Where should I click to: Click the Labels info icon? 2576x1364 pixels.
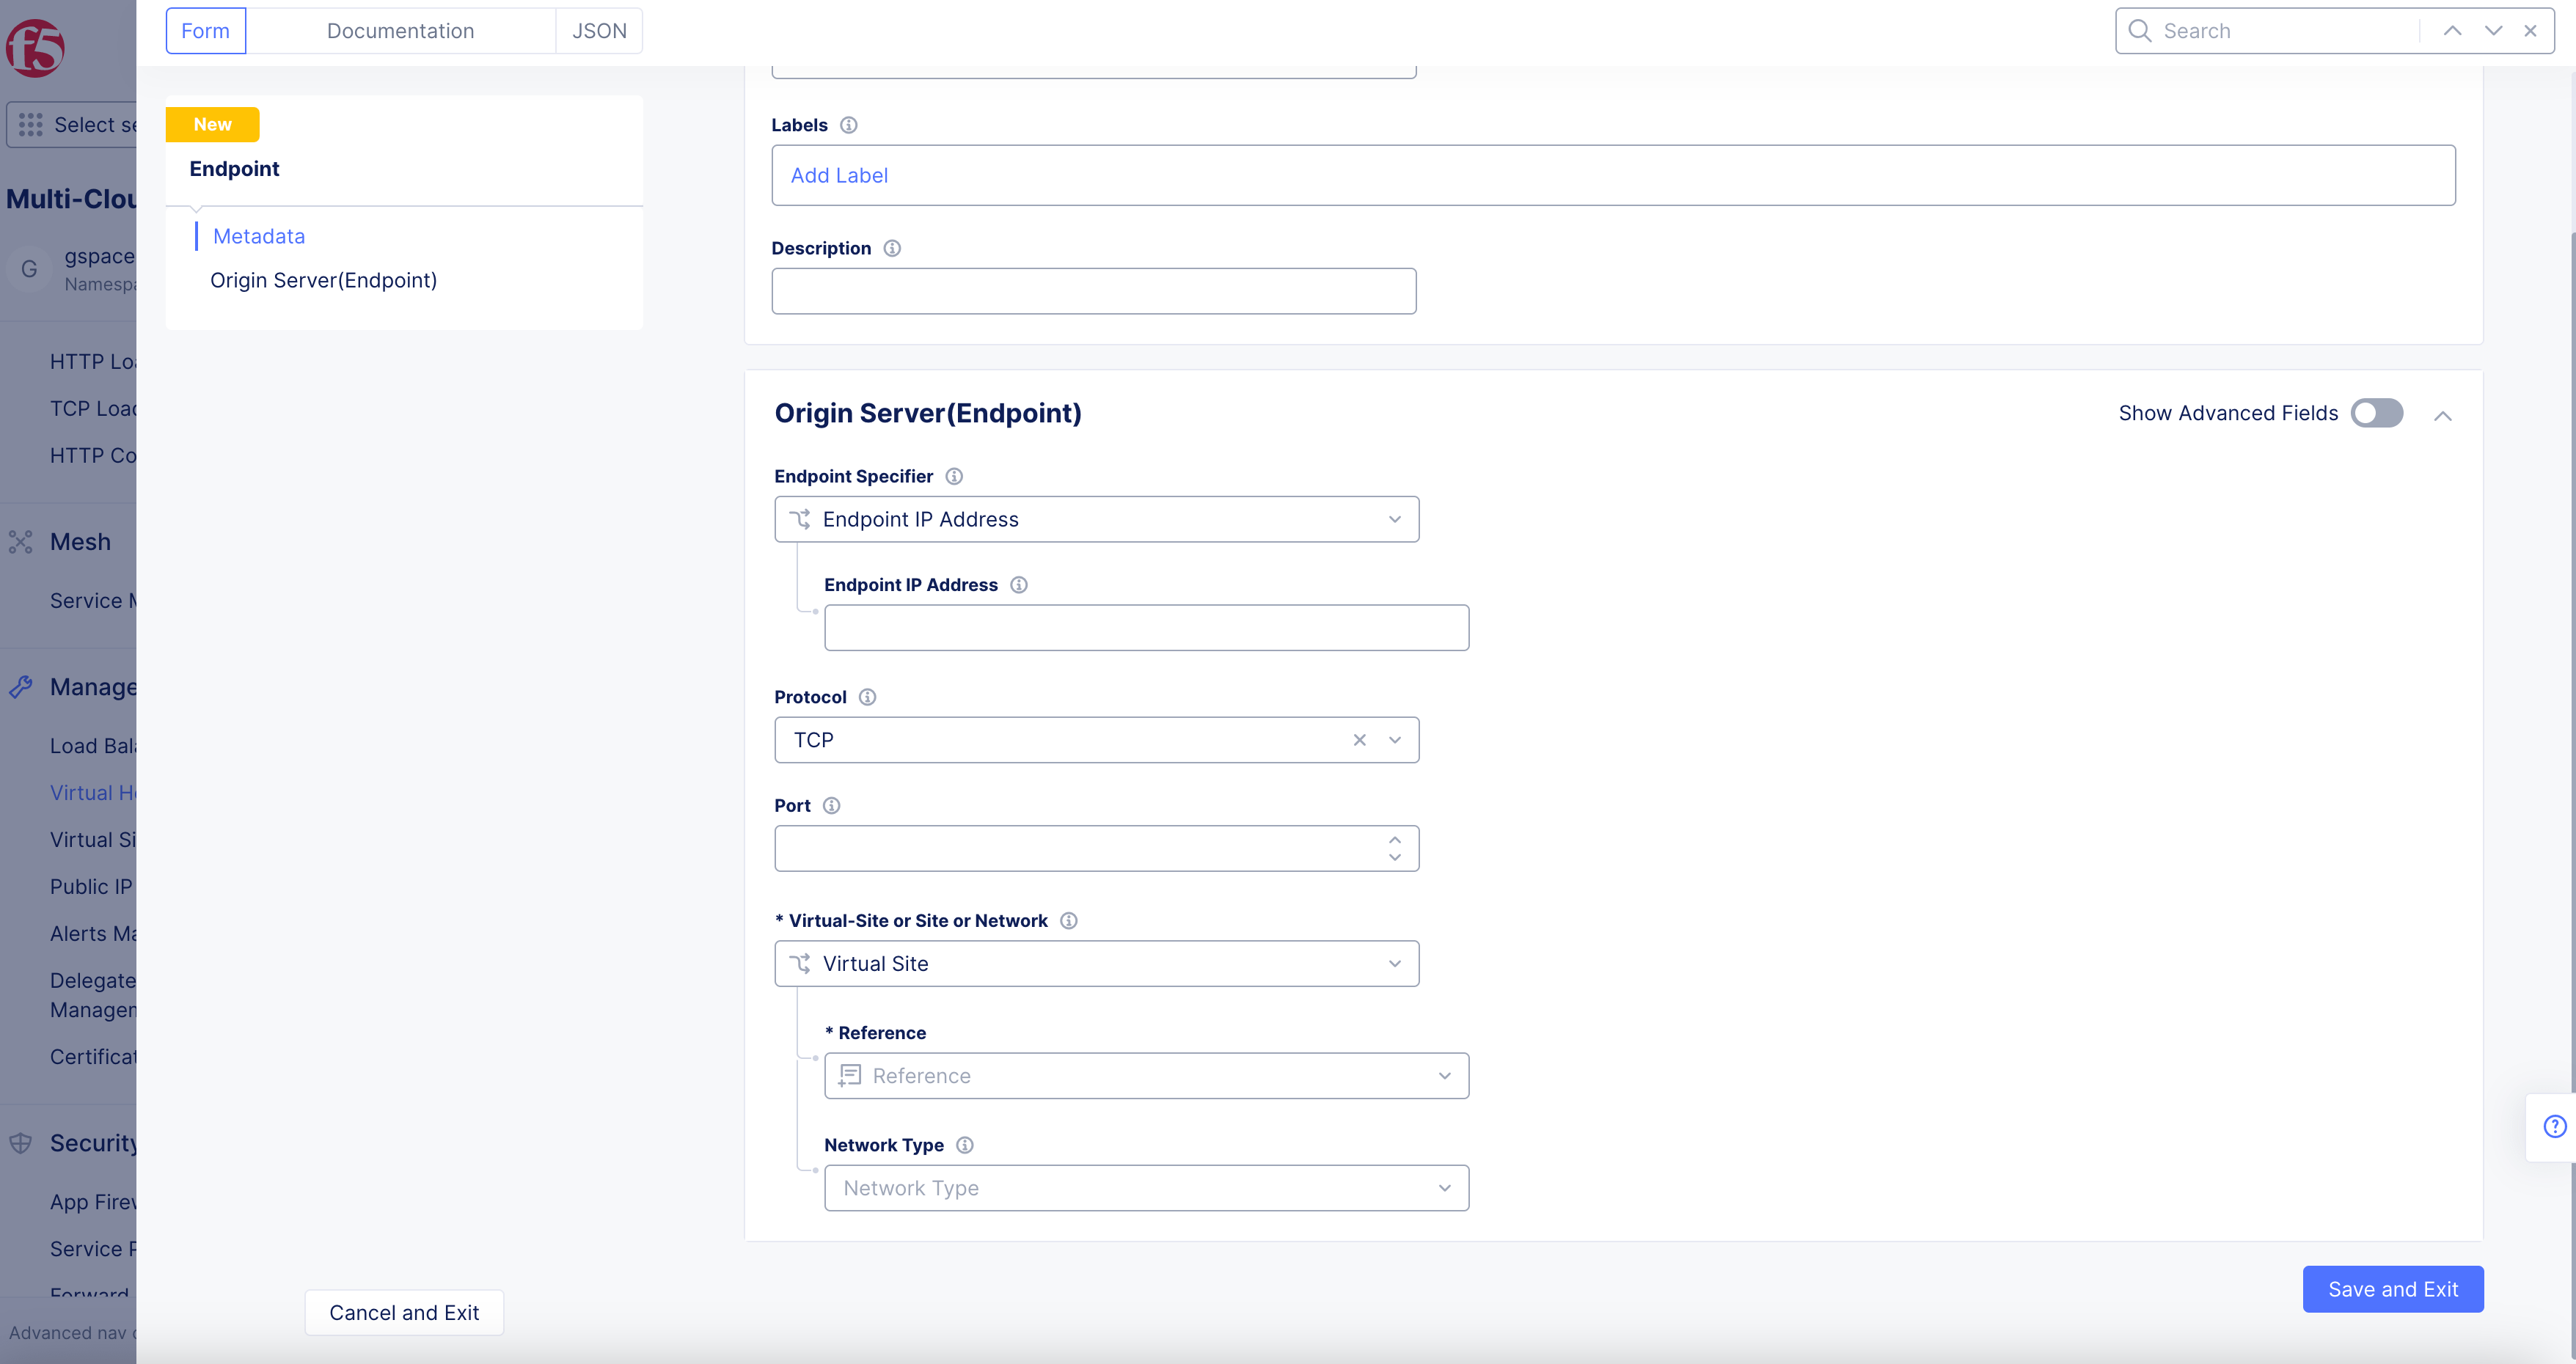pyautogui.click(x=848, y=125)
